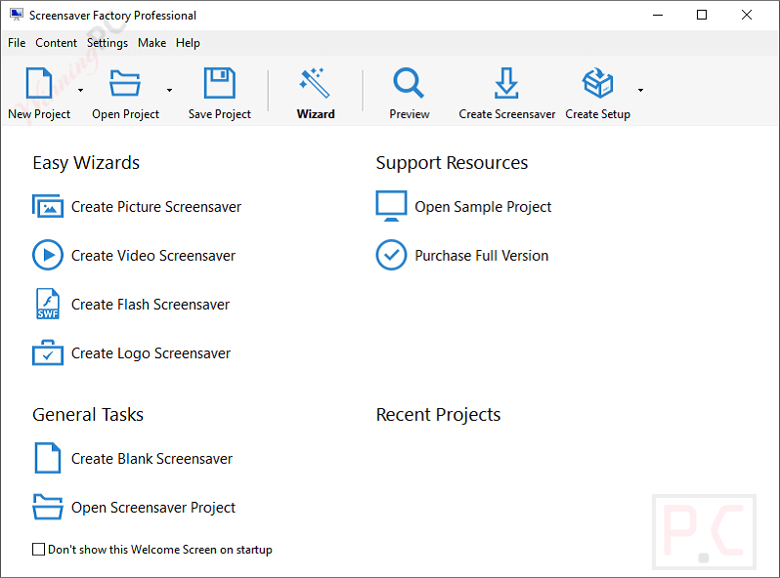
Task: Click the Purchase Full Version link
Action: (482, 256)
